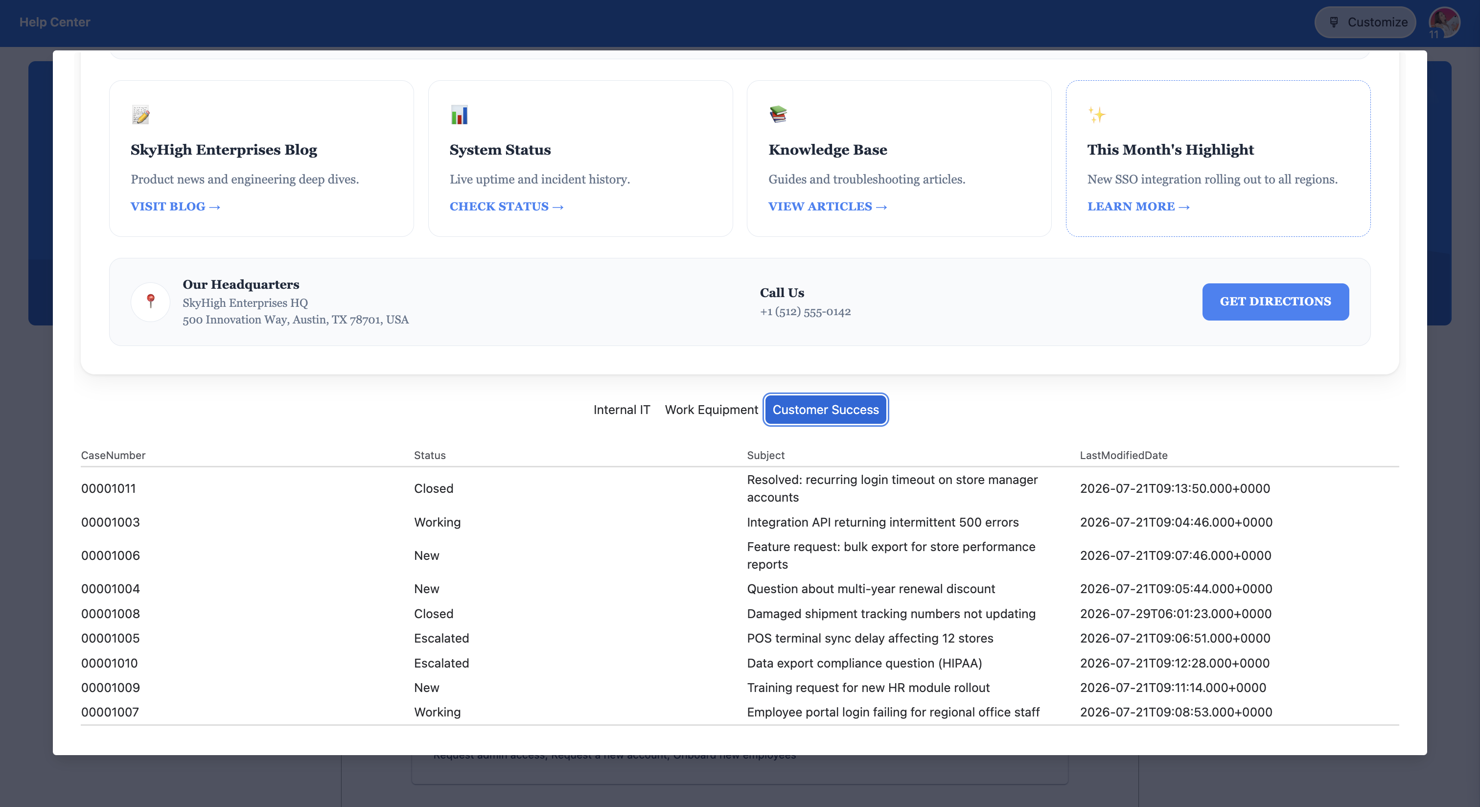Click the headquarters map pin icon
This screenshot has width=1480, height=807.
(151, 301)
